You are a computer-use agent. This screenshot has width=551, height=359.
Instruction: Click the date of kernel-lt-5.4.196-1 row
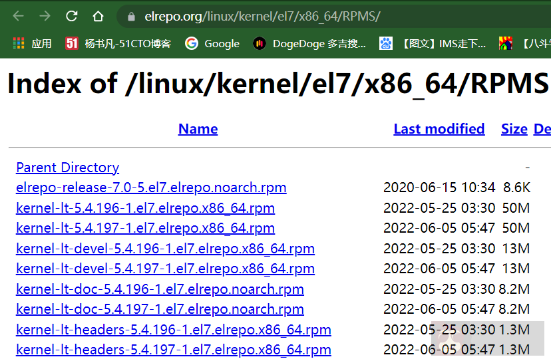point(439,207)
